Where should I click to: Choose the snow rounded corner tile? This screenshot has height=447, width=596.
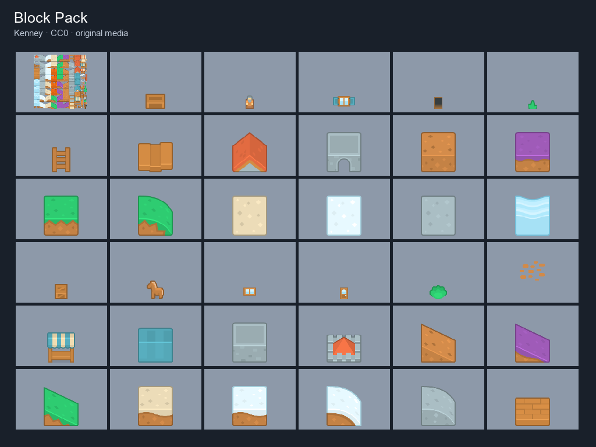344,406
